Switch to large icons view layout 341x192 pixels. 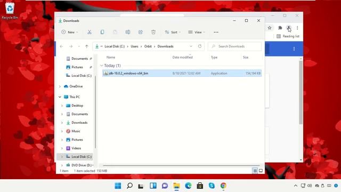point(261,171)
